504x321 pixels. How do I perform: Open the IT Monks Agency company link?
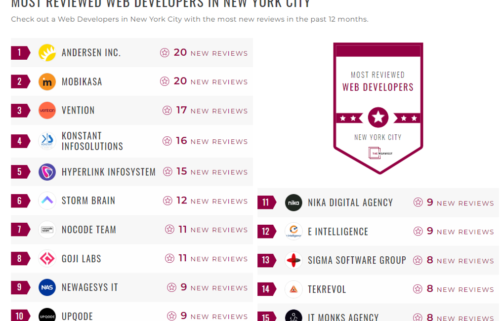[x=343, y=317]
